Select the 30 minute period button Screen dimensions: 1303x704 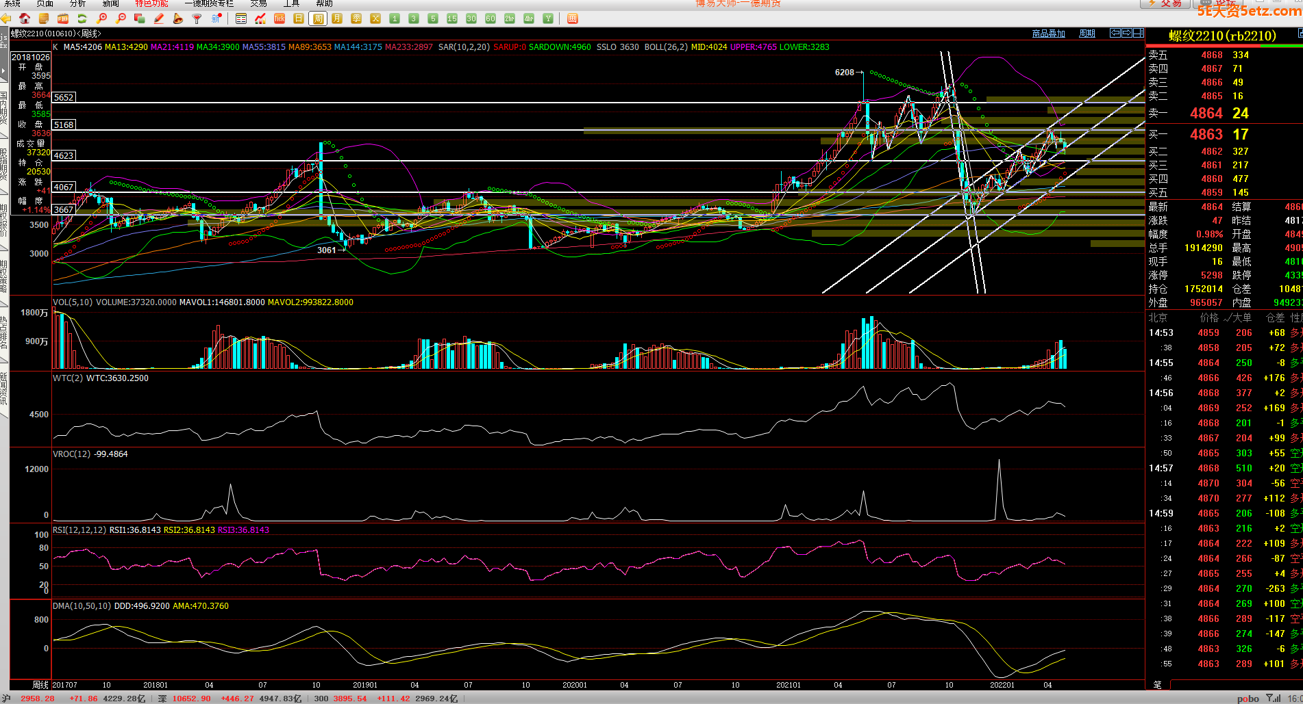tap(471, 18)
